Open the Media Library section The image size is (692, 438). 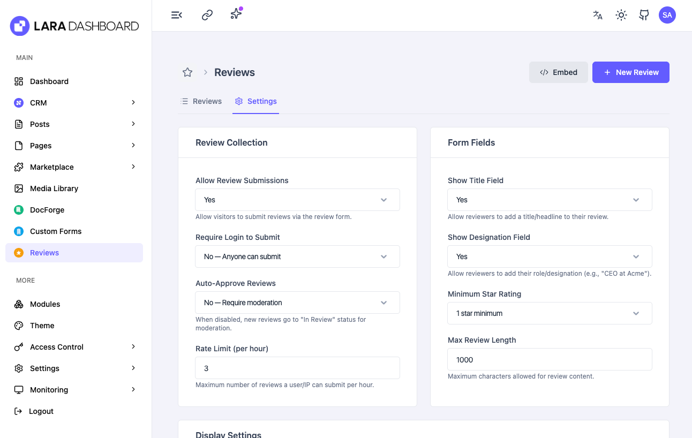[54, 188]
